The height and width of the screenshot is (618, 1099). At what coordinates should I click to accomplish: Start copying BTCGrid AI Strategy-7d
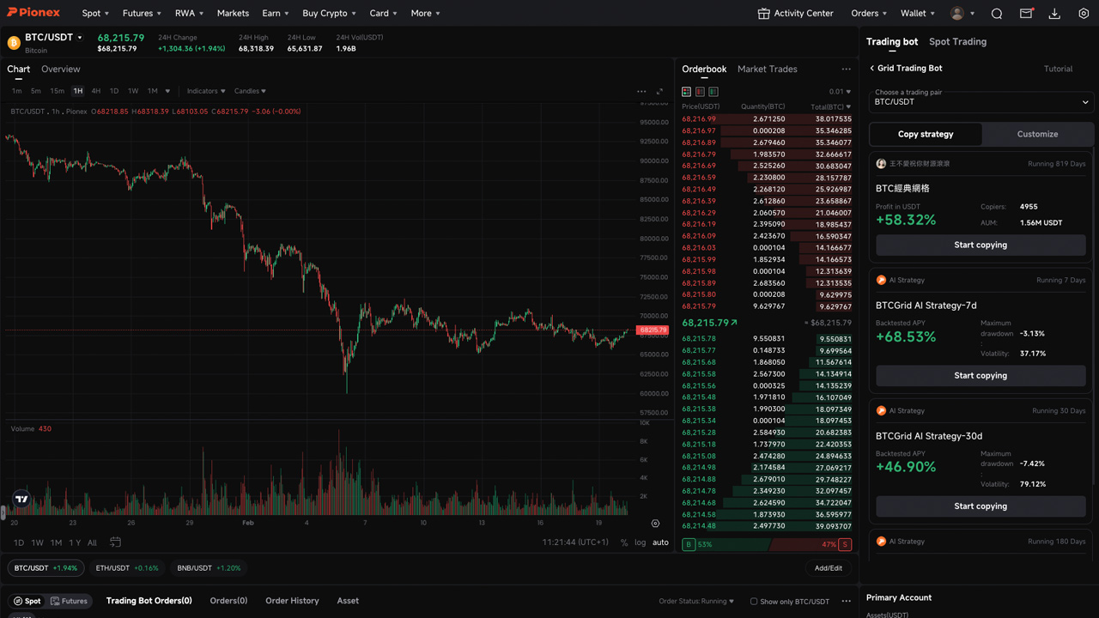[x=981, y=375]
